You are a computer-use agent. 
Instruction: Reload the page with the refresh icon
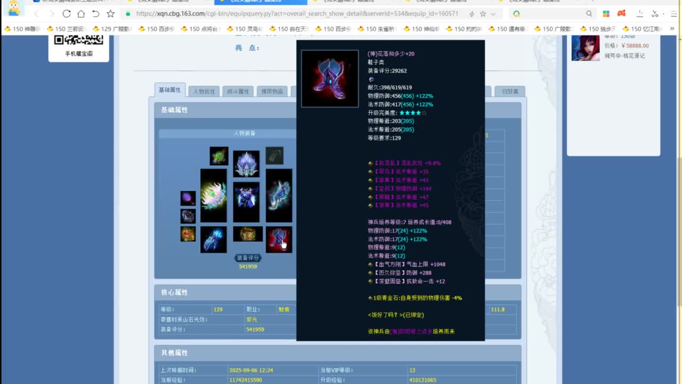67,13
